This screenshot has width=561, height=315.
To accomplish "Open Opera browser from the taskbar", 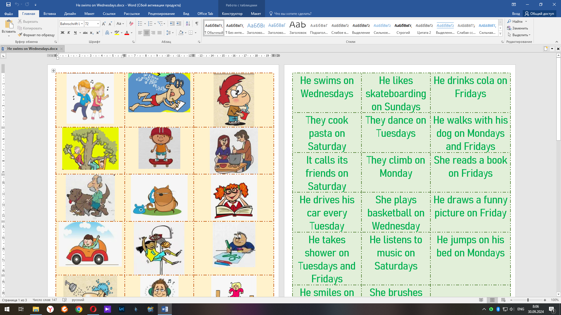I will (93, 309).
